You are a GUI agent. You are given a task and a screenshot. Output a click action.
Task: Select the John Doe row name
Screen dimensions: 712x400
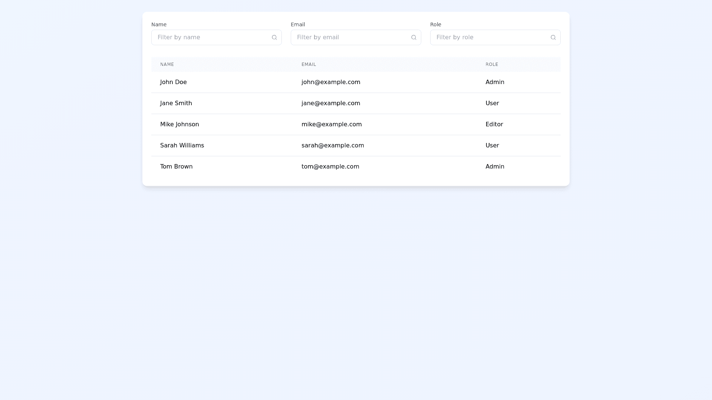point(173,82)
